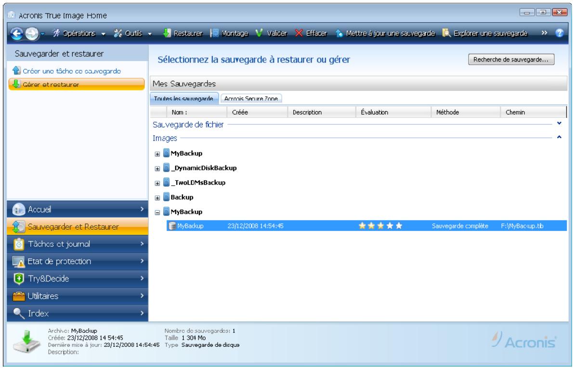Image resolution: width=573 pixels, height=368 pixels.
Task: Open the Try&Decide section
Action: (x=78, y=279)
